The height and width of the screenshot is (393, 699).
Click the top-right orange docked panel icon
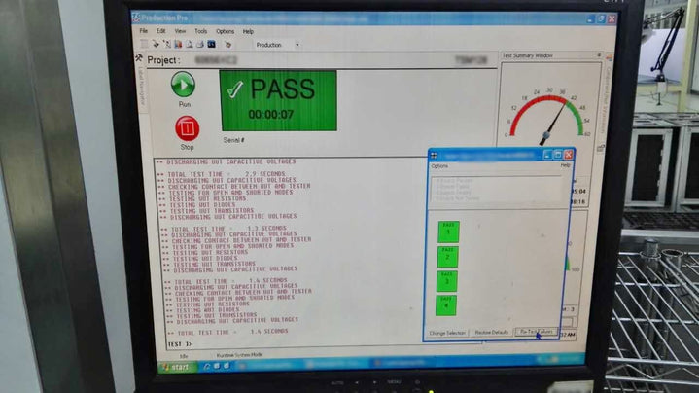point(609,57)
